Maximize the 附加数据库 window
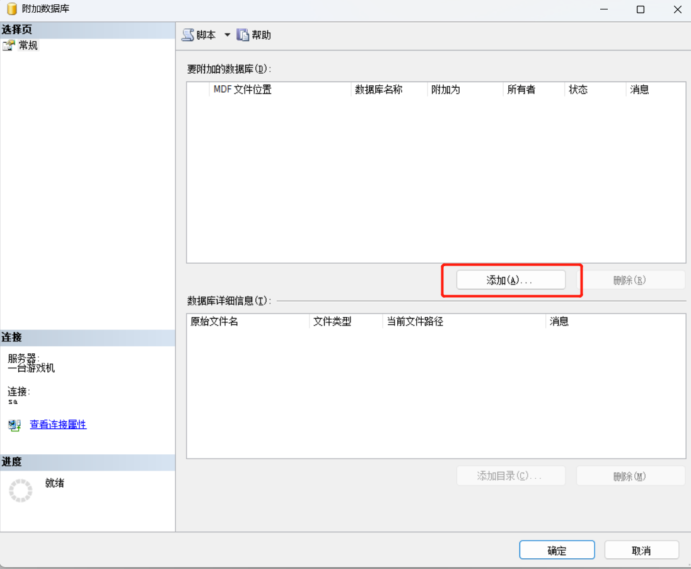The width and height of the screenshot is (691, 569). click(641, 9)
